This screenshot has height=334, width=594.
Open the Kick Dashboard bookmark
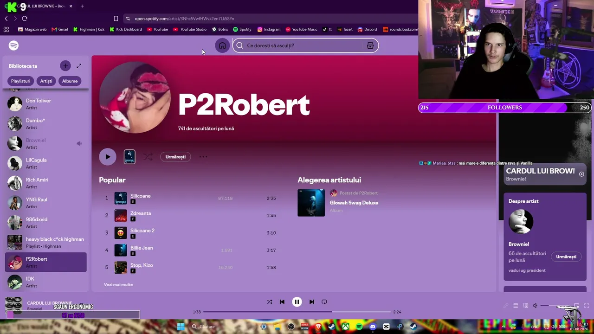(x=126, y=29)
